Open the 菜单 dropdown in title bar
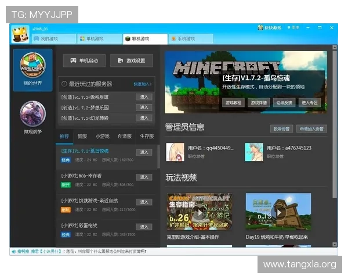Image resolution: width=348 pixels, height=279 pixels. 293,27
